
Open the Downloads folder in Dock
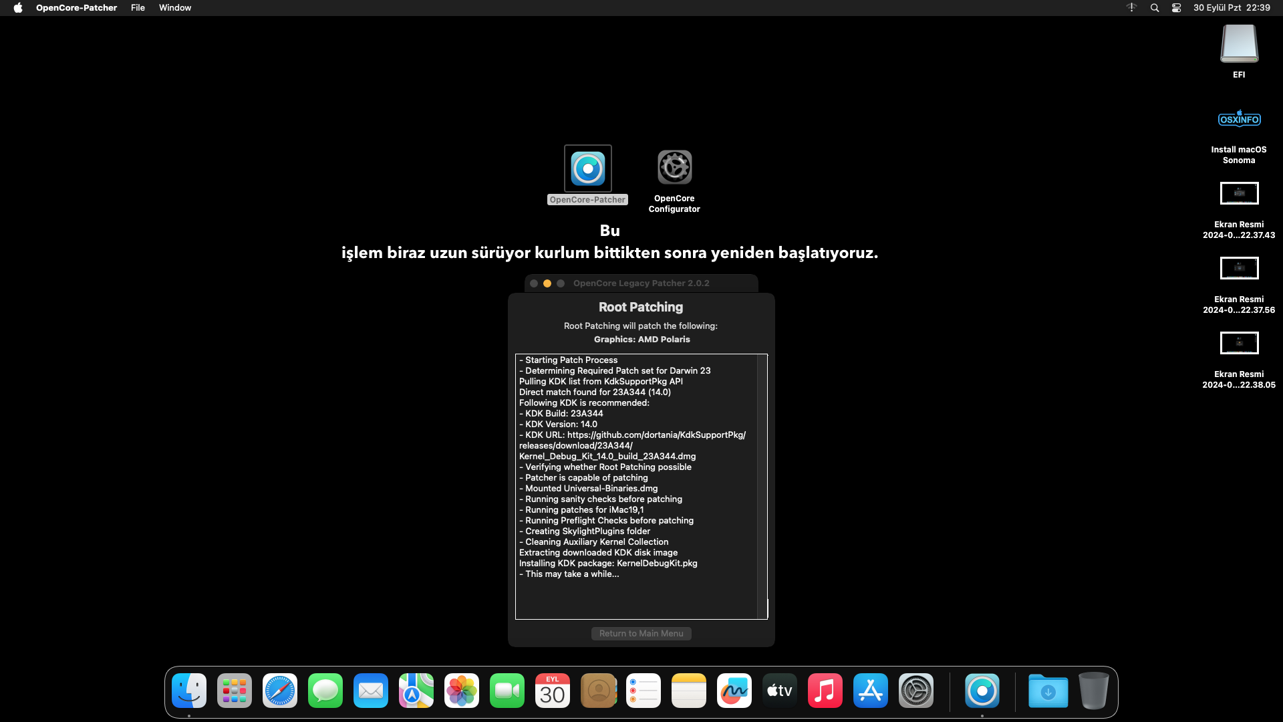[x=1047, y=691]
